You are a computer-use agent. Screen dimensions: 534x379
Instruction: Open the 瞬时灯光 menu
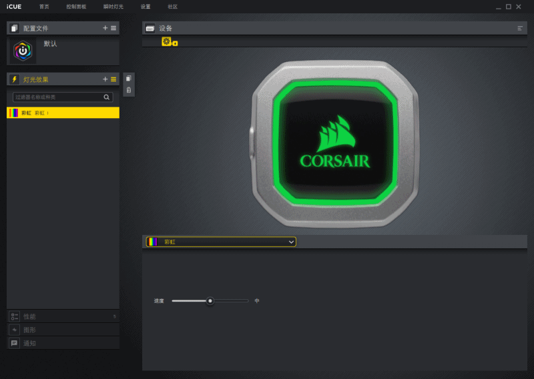113,7
